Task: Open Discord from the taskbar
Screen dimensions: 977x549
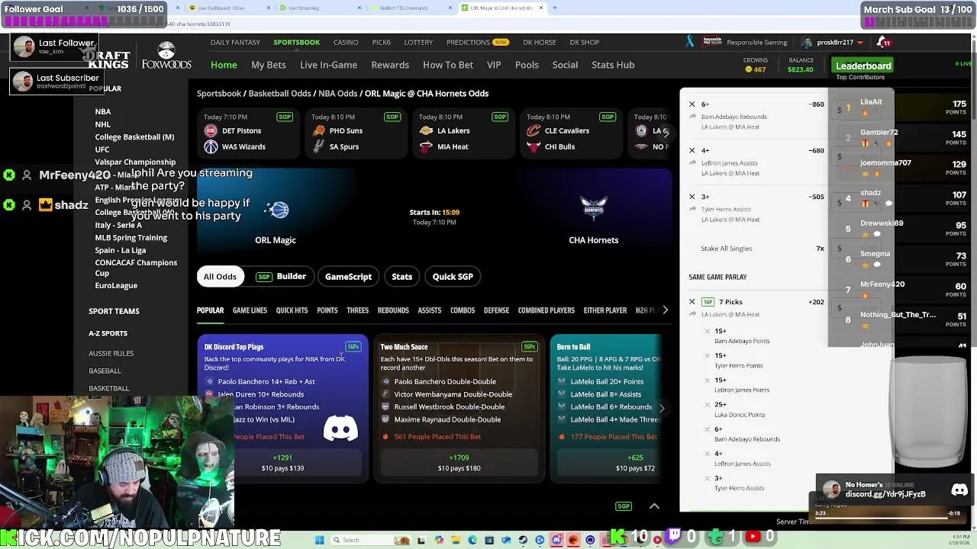Action: 556,540
